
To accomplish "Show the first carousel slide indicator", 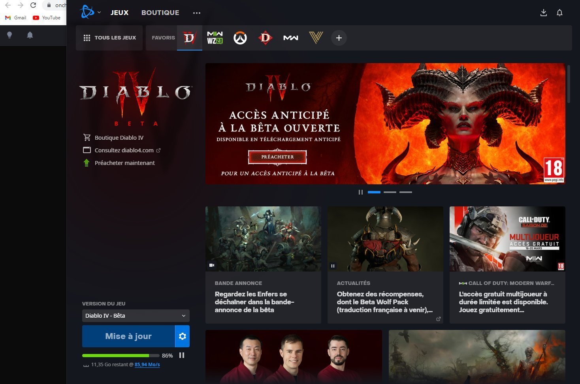I will 374,192.
